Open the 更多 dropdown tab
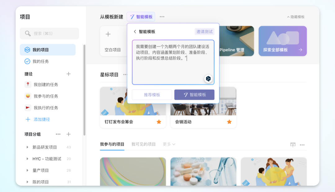Screen dimensions: 335x192 coord(169,144)
